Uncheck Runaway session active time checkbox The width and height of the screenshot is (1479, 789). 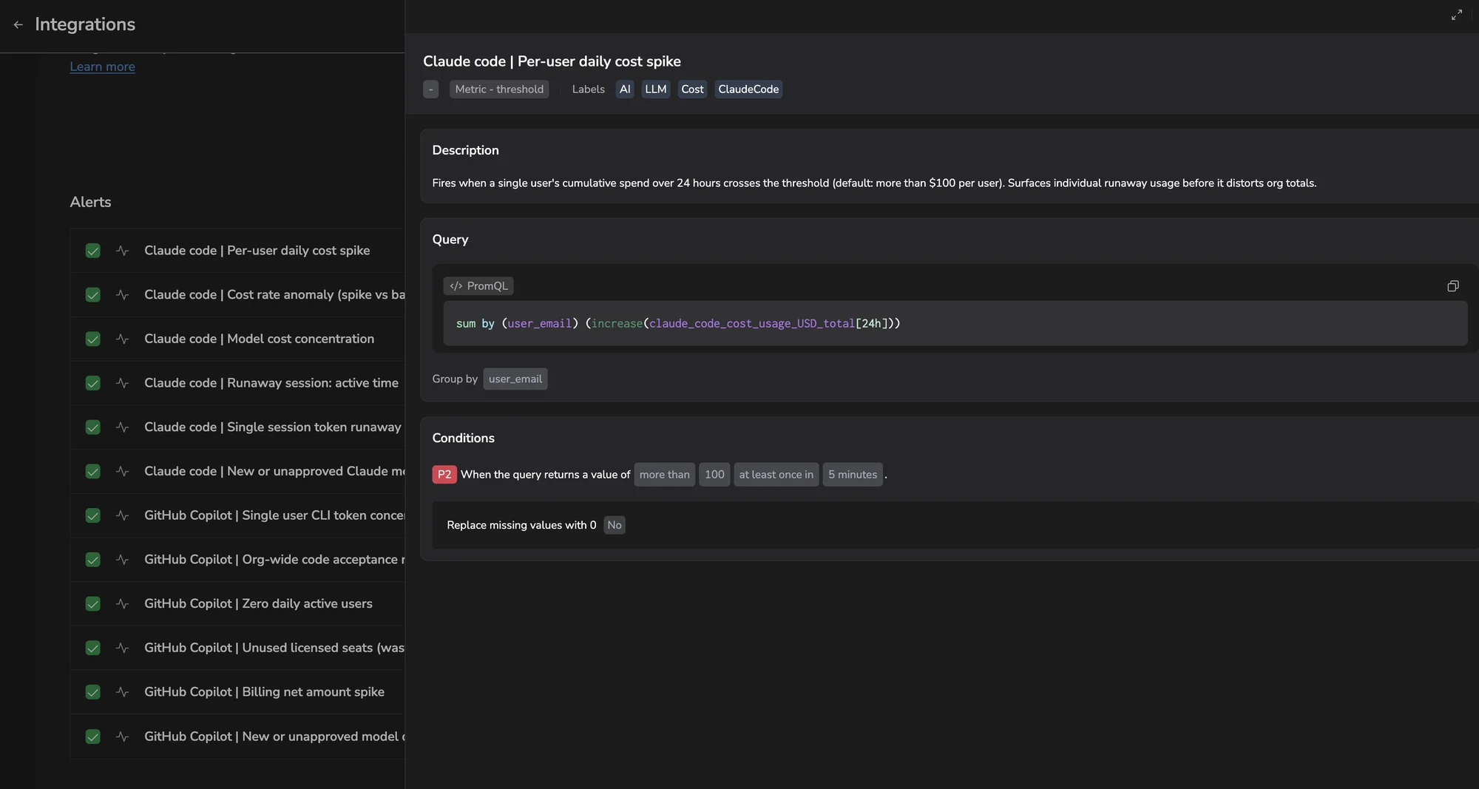pos(92,383)
